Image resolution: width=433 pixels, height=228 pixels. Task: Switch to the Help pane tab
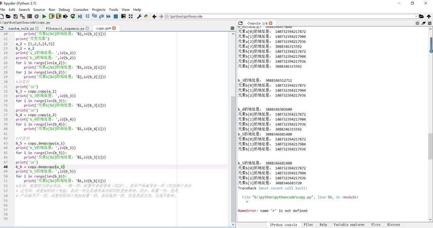323,225
